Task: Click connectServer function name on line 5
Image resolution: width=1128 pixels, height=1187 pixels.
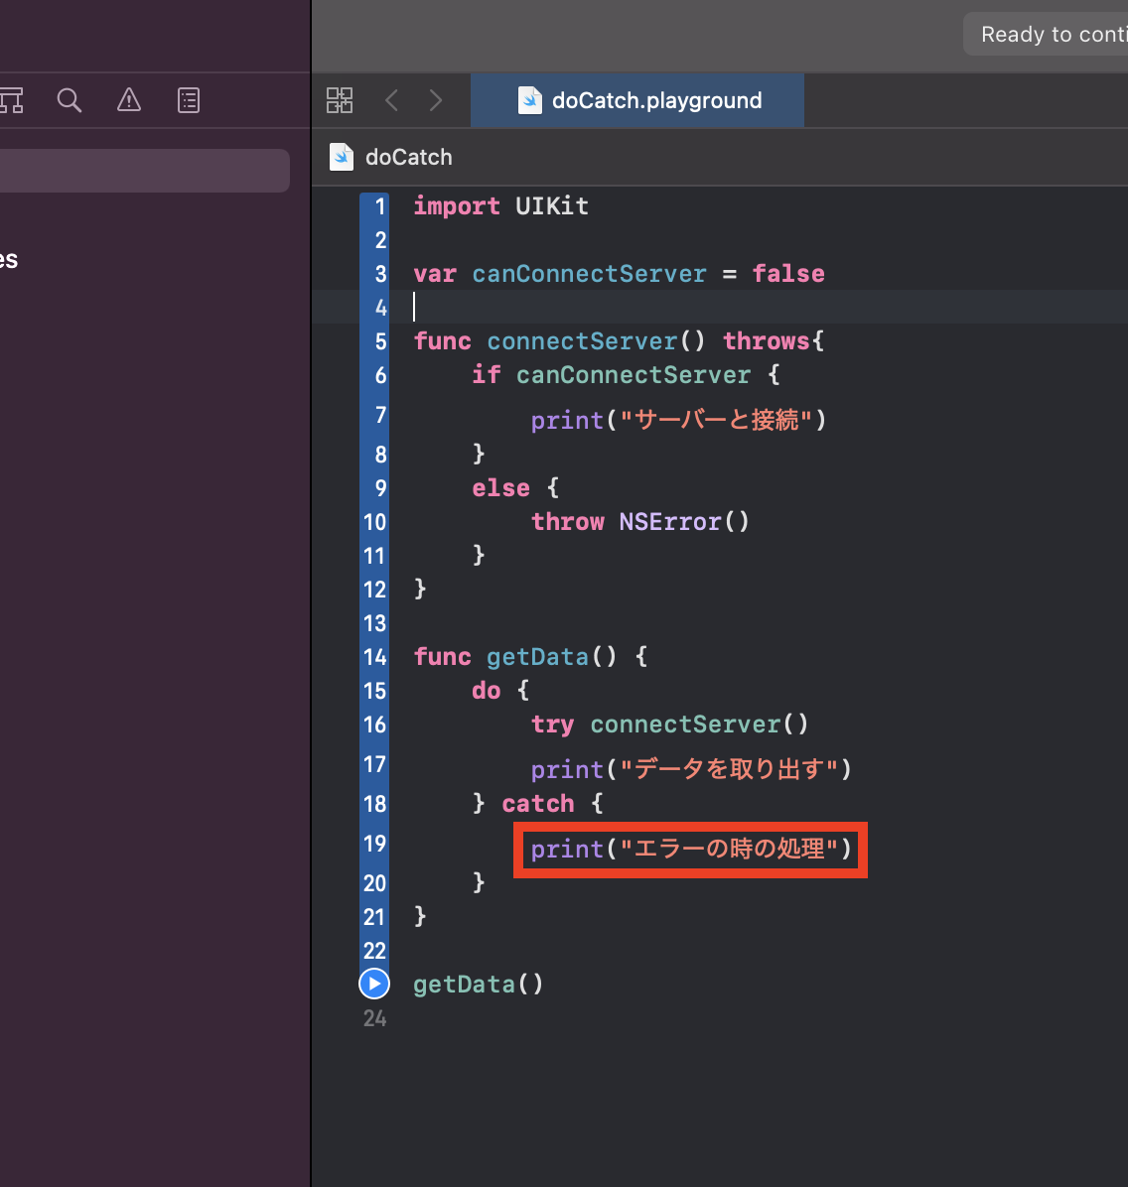Action: pos(582,340)
